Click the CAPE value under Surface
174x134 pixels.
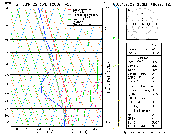(153, 77)
